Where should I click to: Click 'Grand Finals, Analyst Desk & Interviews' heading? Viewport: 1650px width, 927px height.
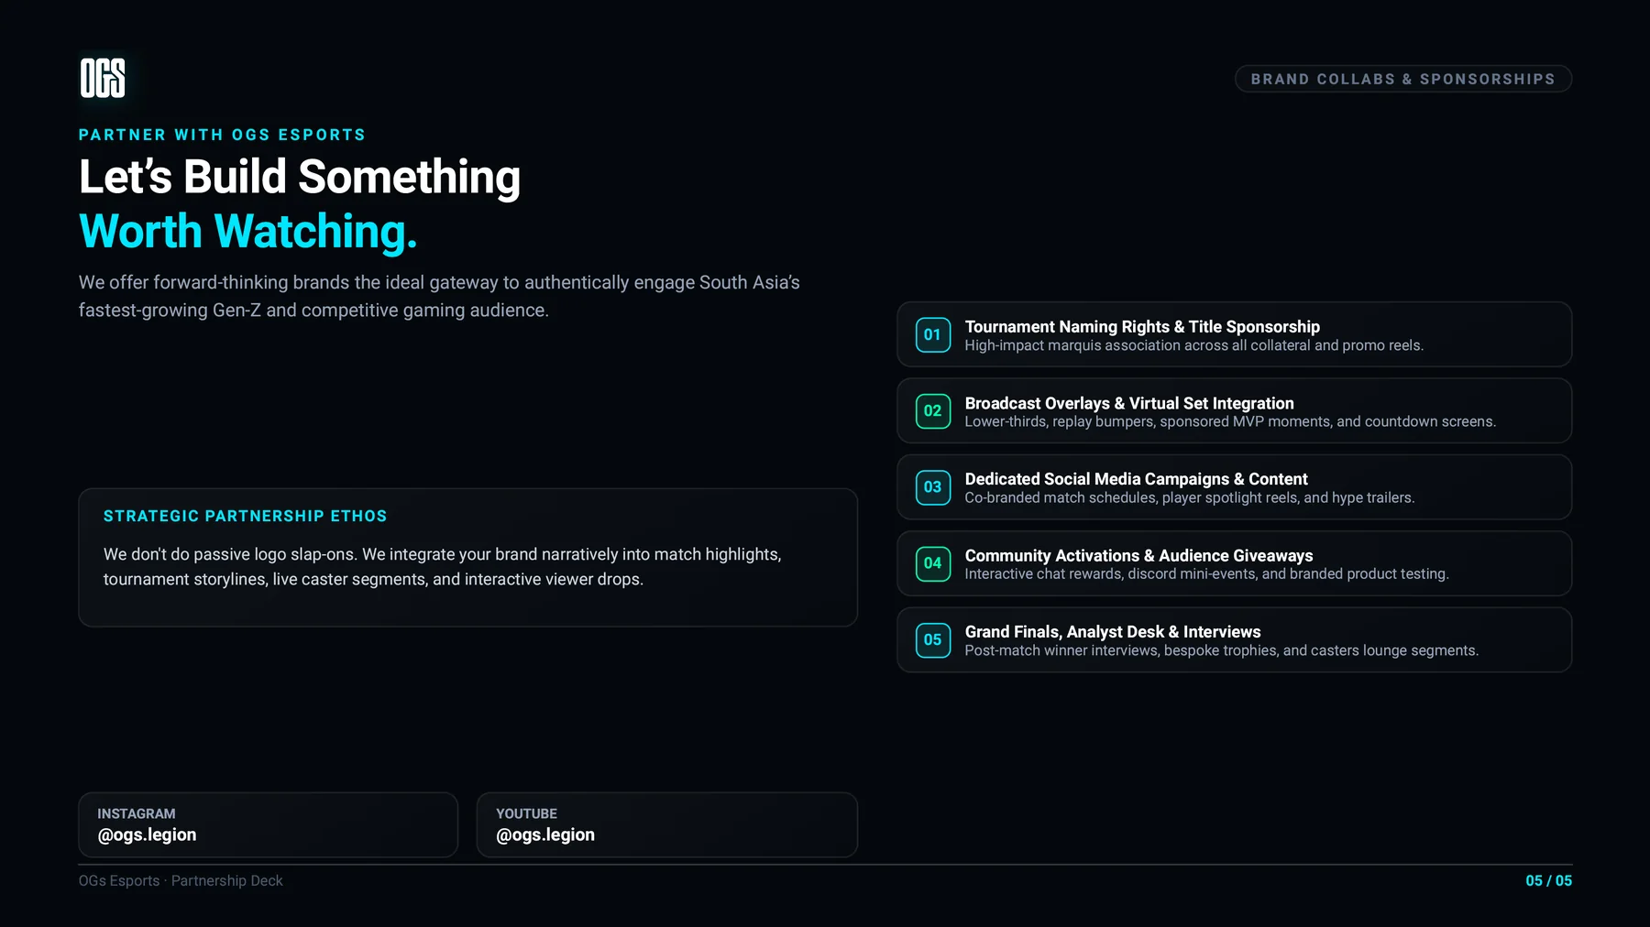pos(1112,632)
